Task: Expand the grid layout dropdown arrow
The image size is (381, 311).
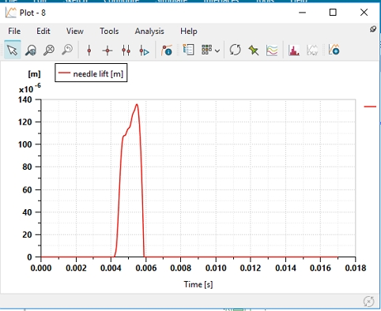Action: pyautogui.click(x=217, y=51)
